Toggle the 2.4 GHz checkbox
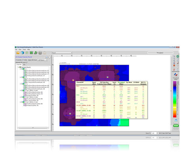This screenshot has height=152, width=193. pos(16,60)
